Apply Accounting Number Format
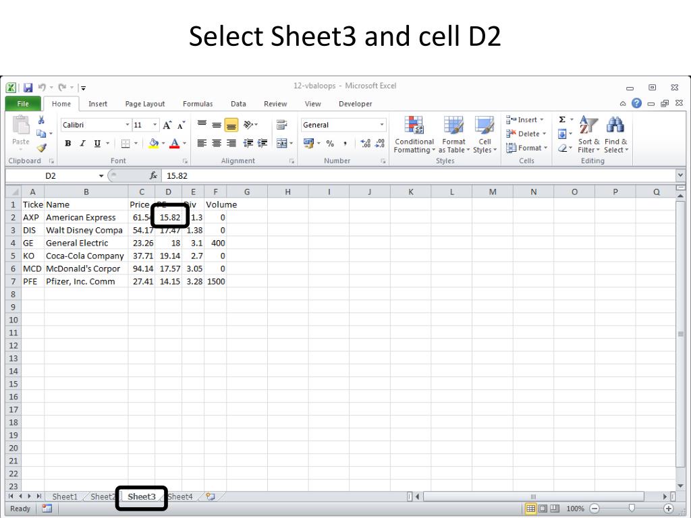The width and height of the screenshot is (691, 518). 308,143
